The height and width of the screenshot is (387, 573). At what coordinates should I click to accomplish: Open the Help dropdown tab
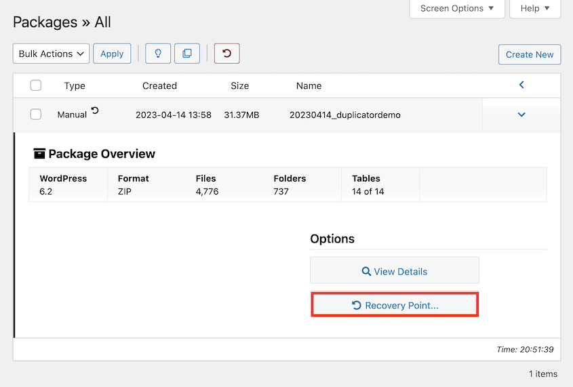[535, 9]
